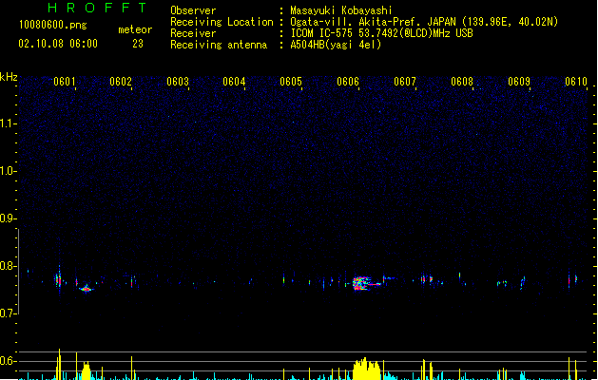Click the HROFFT title text
This screenshot has height=380, width=598.
tap(97, 8)
